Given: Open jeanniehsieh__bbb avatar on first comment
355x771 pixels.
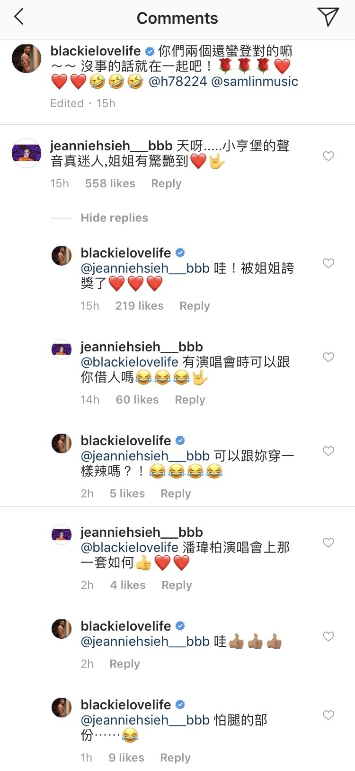Looking at the screenshot, I should tap(27, 153).
